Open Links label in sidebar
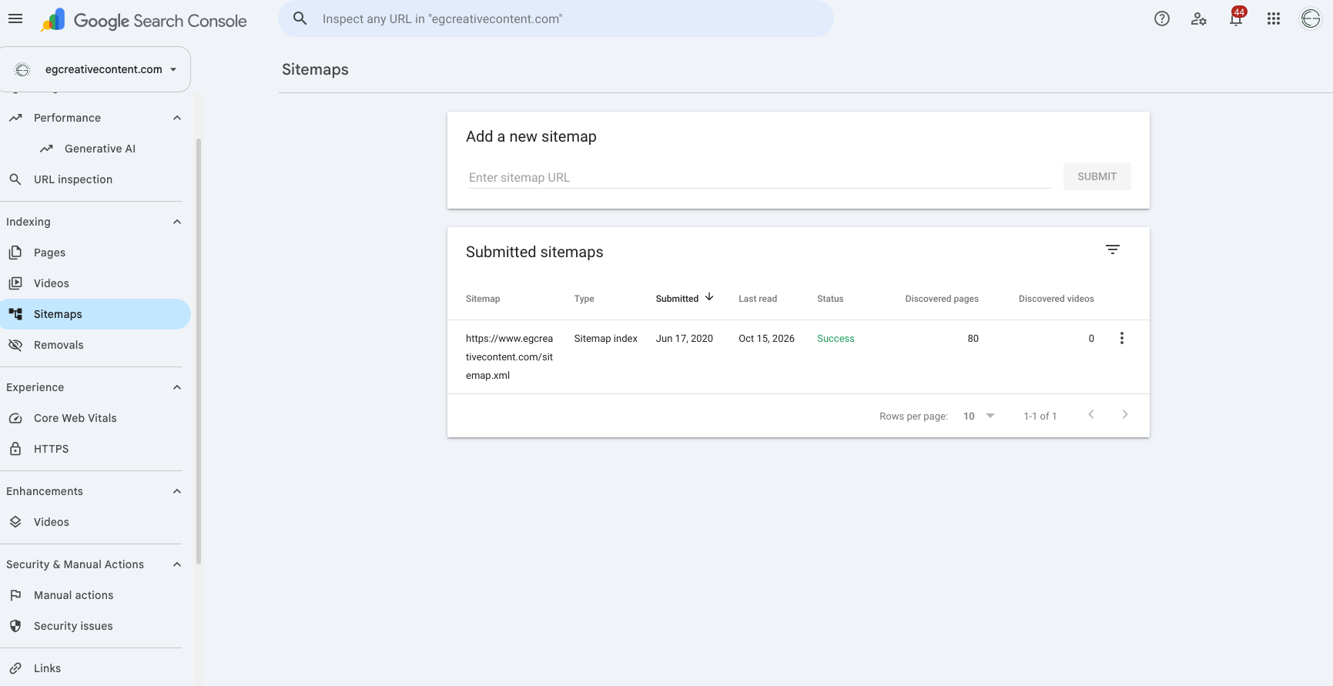Screen dimensions: 1333x686 [x=47, y=668]
